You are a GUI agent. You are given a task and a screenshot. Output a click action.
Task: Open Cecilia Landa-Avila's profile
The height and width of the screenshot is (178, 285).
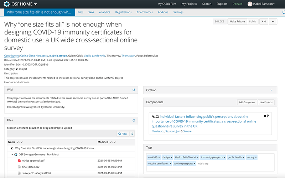tap(94, 56)
